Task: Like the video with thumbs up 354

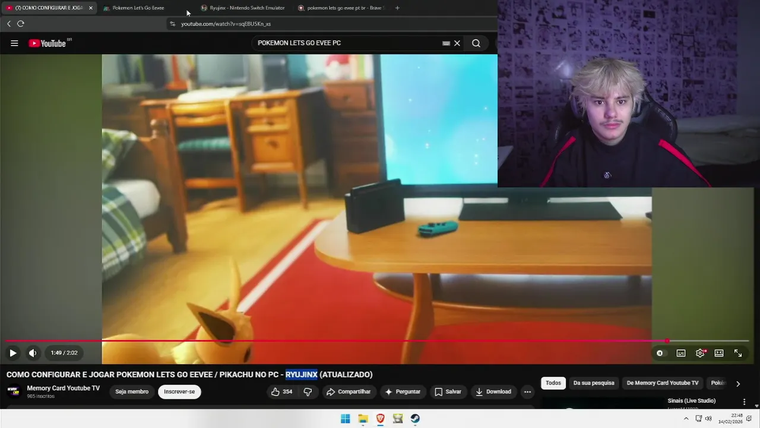Action: [x=282, y=392]
